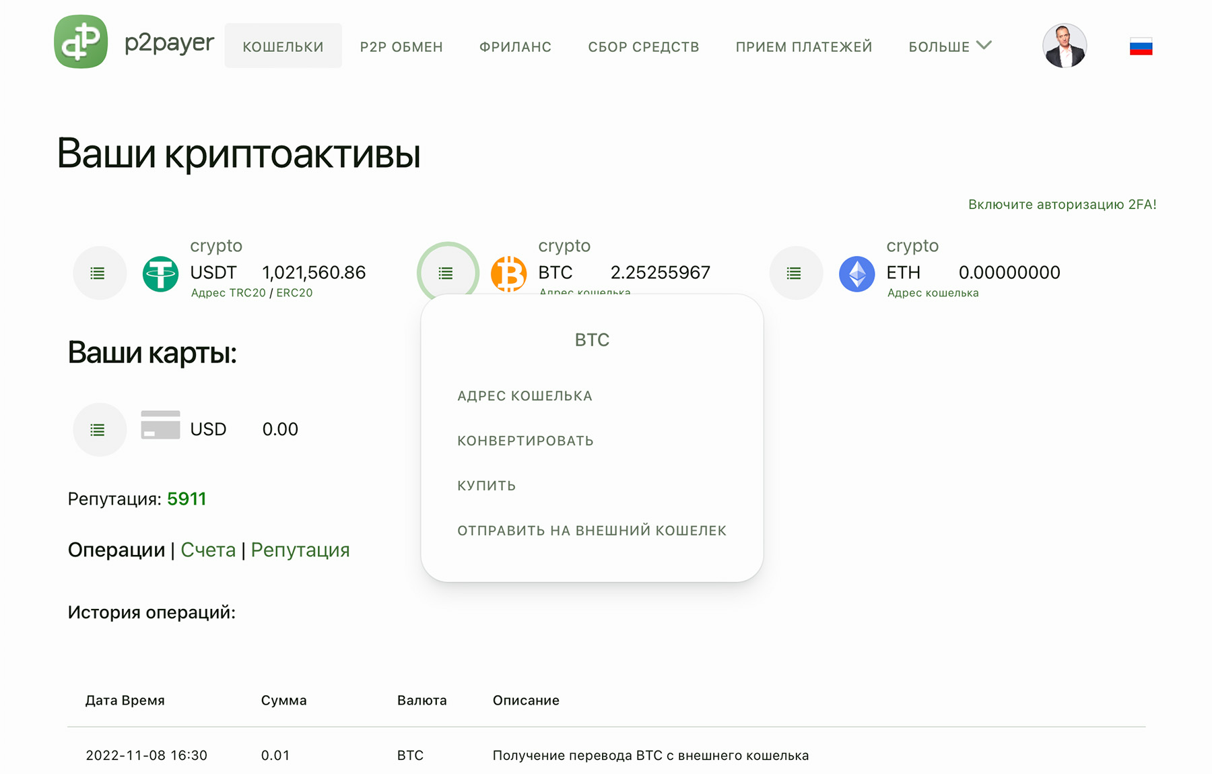Click the Tether USDT coin icon

click(160, 273)
